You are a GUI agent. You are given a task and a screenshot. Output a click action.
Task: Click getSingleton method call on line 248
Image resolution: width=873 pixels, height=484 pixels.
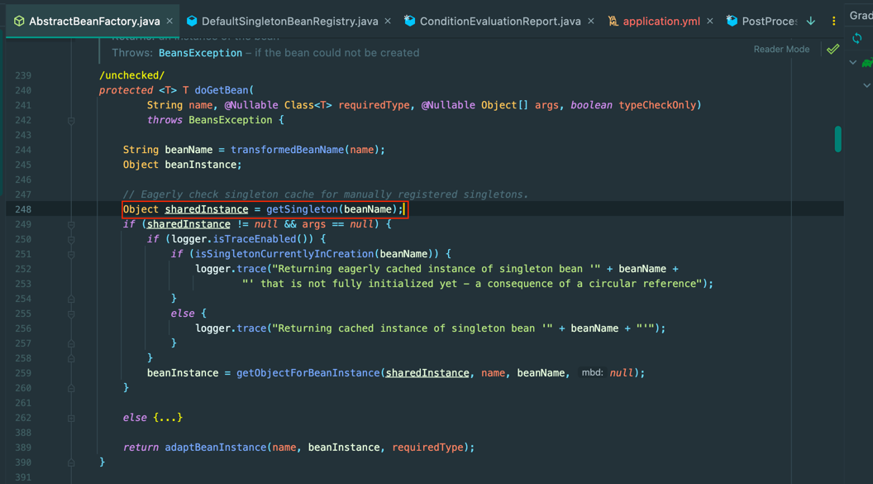pos(302,209)
